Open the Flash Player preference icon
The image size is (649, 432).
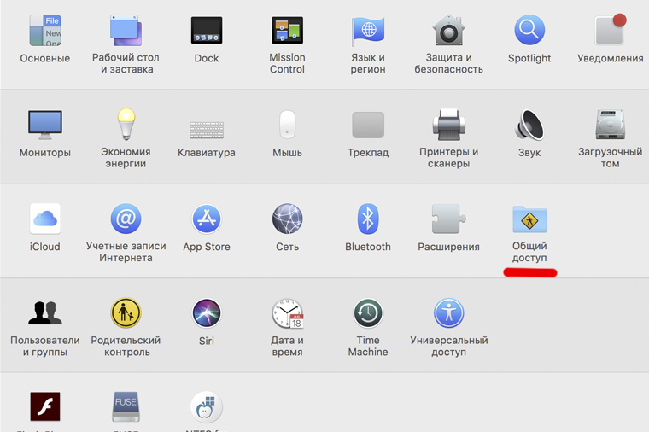(x=45, y=406)
